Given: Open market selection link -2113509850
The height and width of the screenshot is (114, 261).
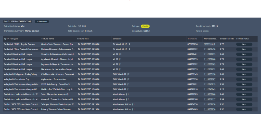Looking at the screenshot, I should tap(209, 109).
